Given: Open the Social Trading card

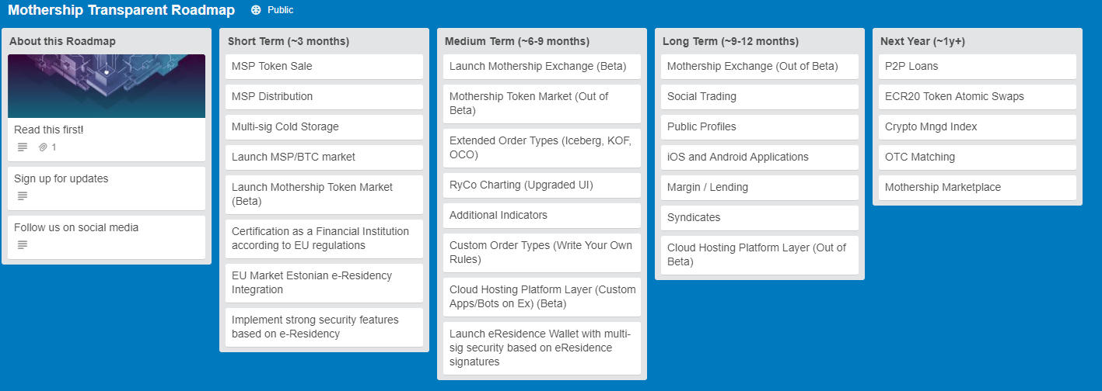Looking at the screenshot, I should [760, 96].
